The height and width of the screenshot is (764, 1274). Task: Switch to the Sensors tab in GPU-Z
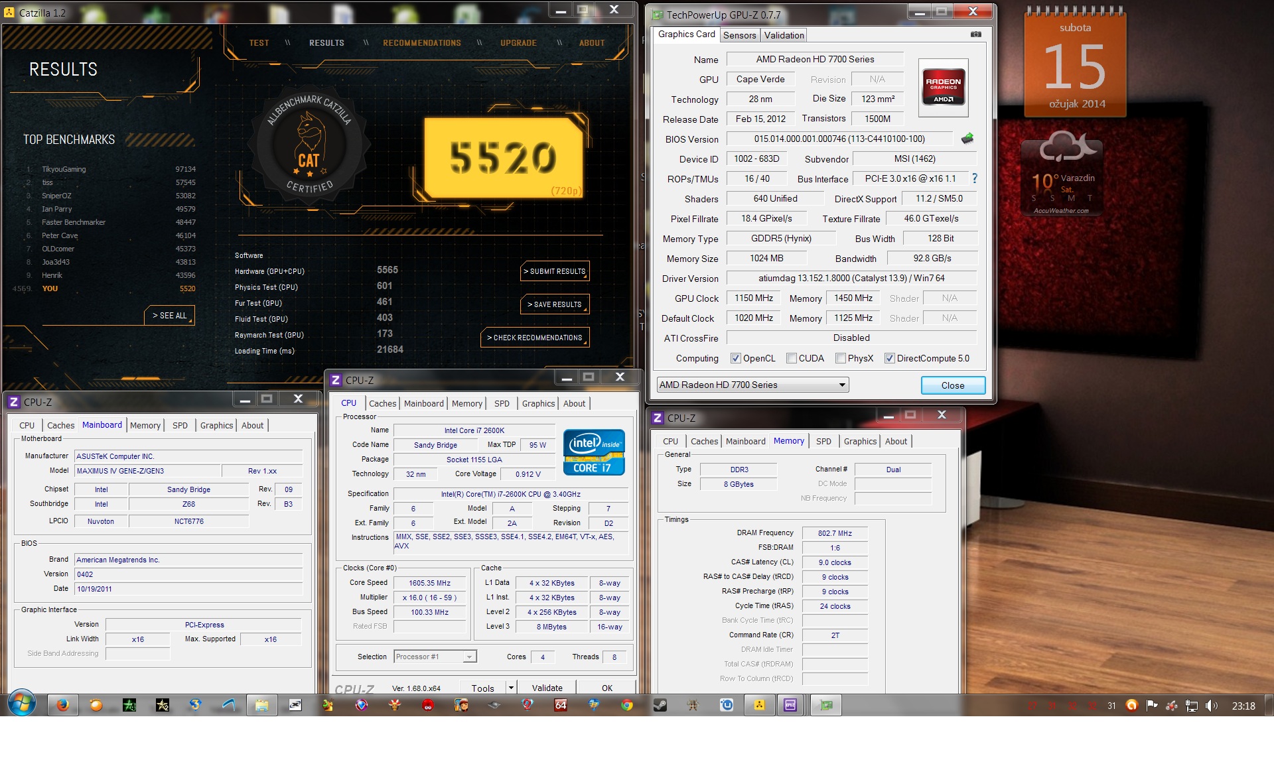click(x=739, y=35)
